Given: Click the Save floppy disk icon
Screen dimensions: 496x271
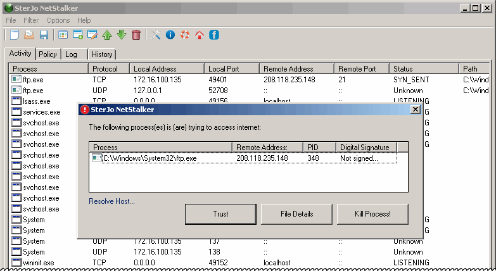Looking at the screenshot, I should click(44, 35).
